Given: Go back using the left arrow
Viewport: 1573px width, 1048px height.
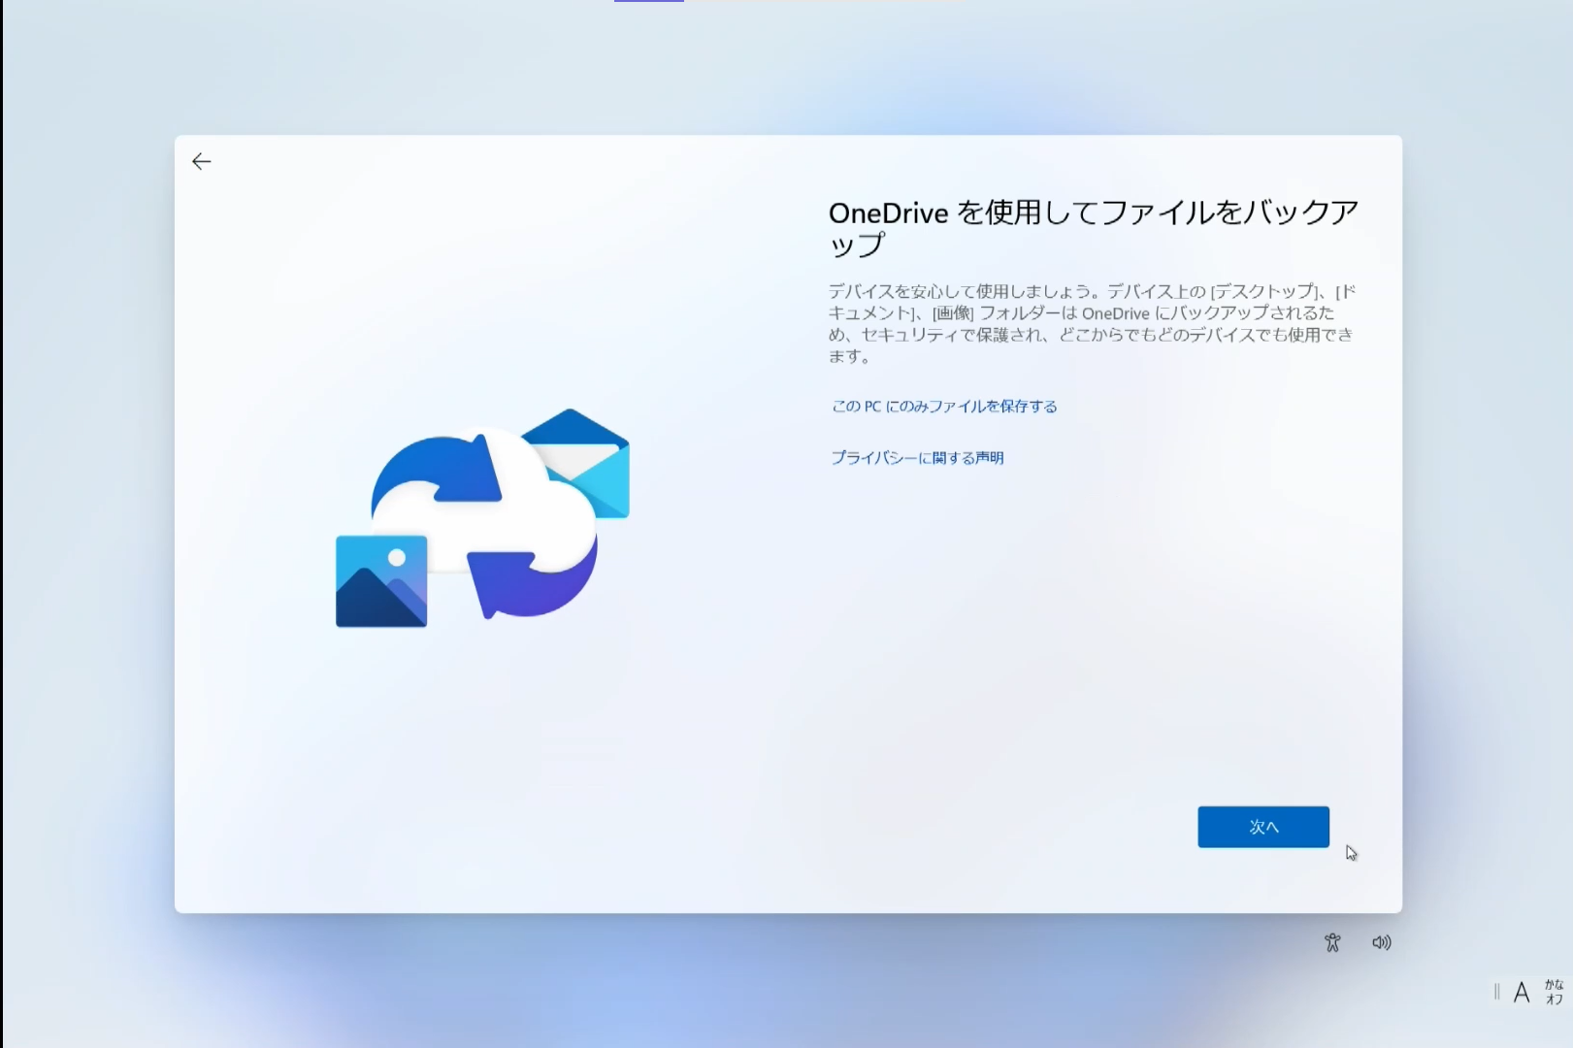Looking at the screenshot, I should tap(201, 161).
